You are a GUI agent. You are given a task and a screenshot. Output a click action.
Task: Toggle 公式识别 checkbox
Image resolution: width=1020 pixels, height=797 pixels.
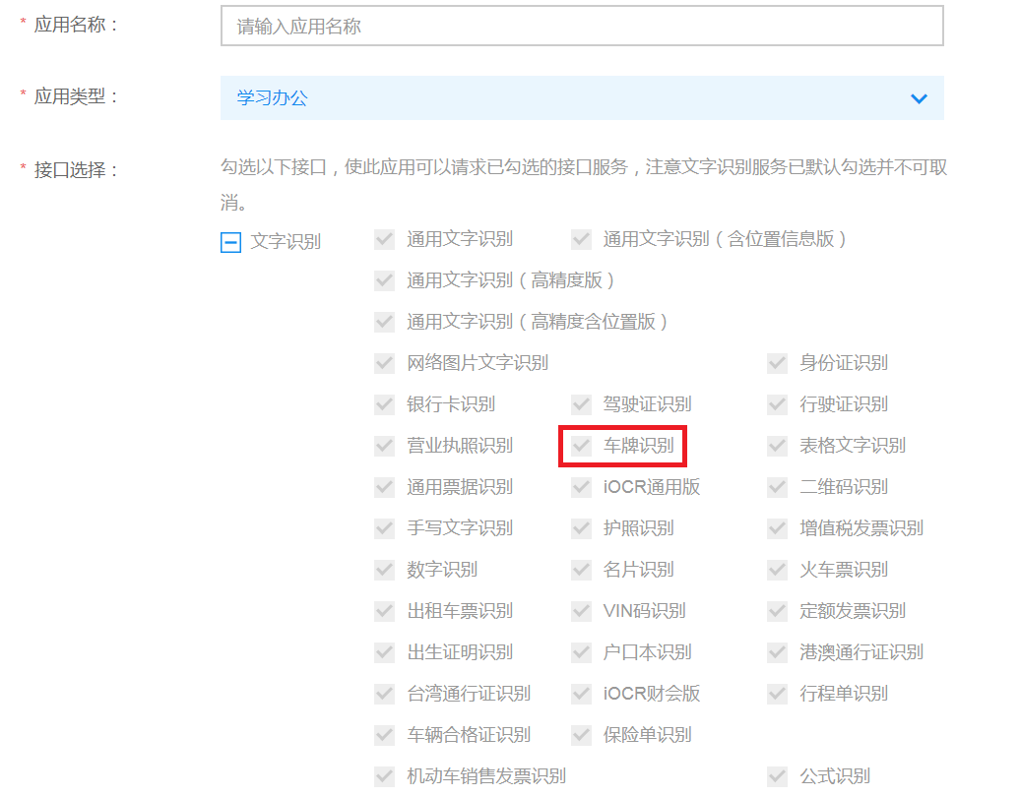[778, 776]
